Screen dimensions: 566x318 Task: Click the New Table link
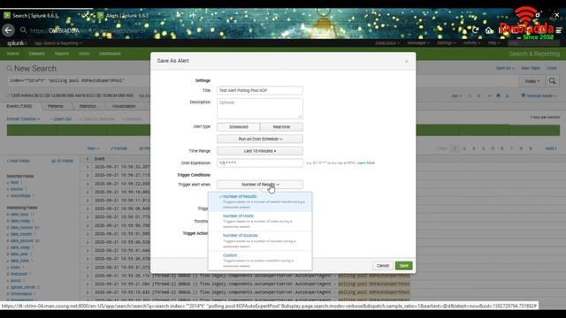click(531, 68)
